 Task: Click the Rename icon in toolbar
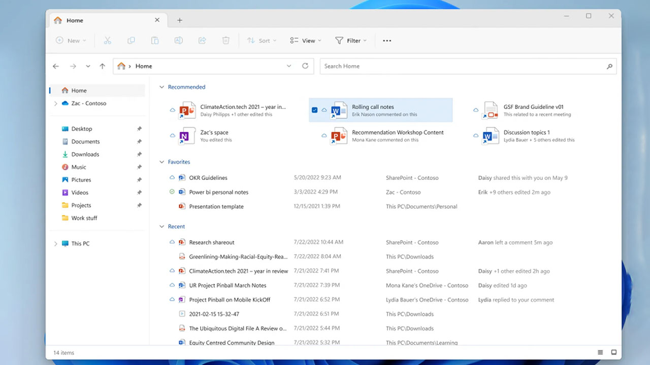click(178, 41)
